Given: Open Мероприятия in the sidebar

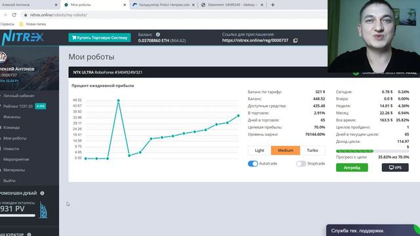Looking at the screenshot, I should point(16,159).
